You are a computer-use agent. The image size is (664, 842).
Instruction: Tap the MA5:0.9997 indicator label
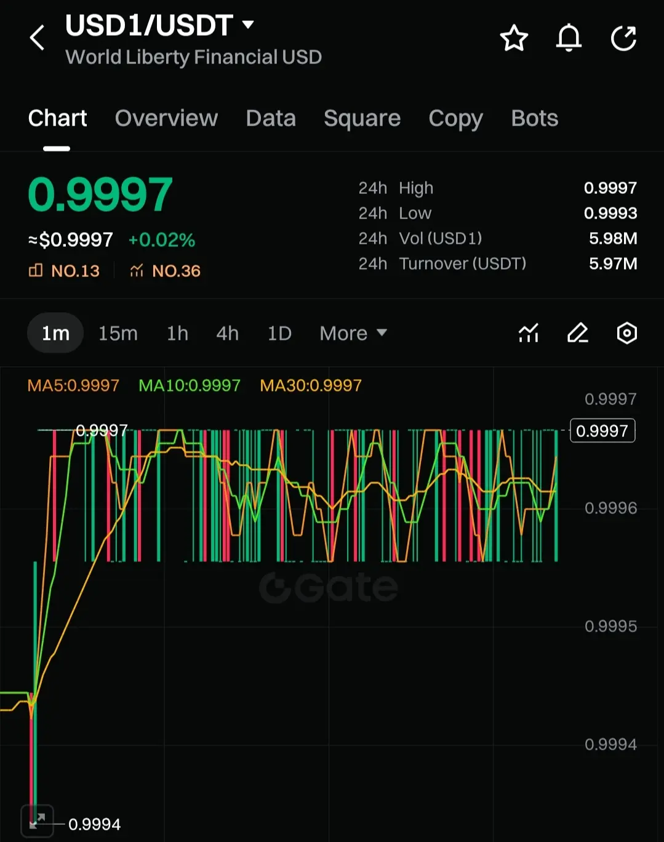pos(73,386)
